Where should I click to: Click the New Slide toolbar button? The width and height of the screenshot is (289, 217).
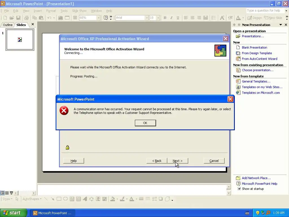[273, 18]
